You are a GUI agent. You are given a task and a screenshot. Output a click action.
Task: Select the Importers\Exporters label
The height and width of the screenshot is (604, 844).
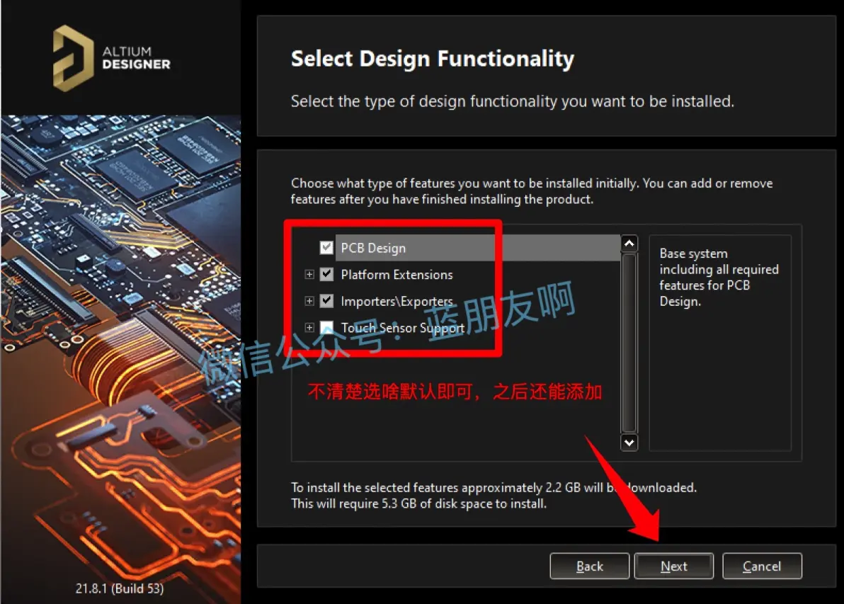[397, 301]
